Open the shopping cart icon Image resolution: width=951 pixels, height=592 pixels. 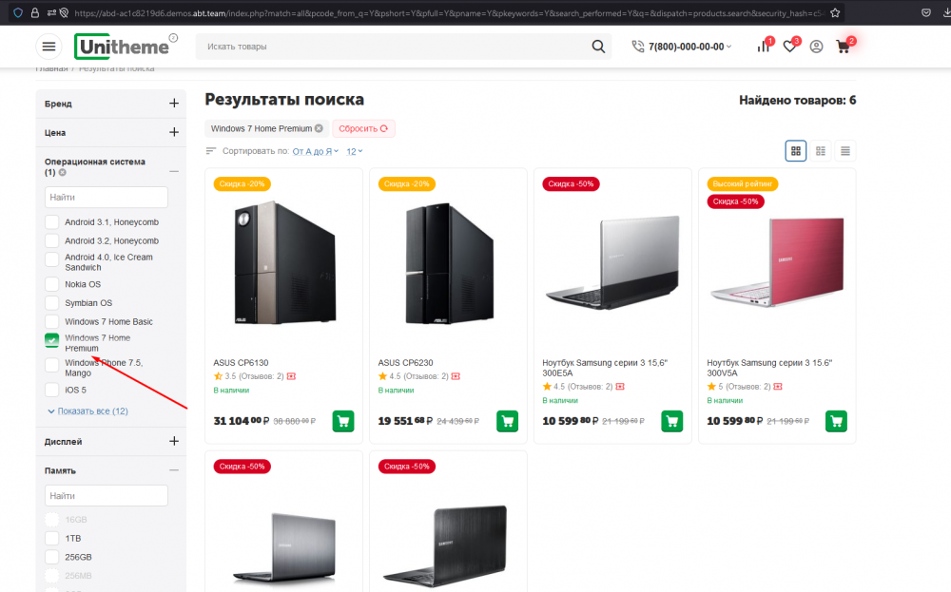pos(843,47)
